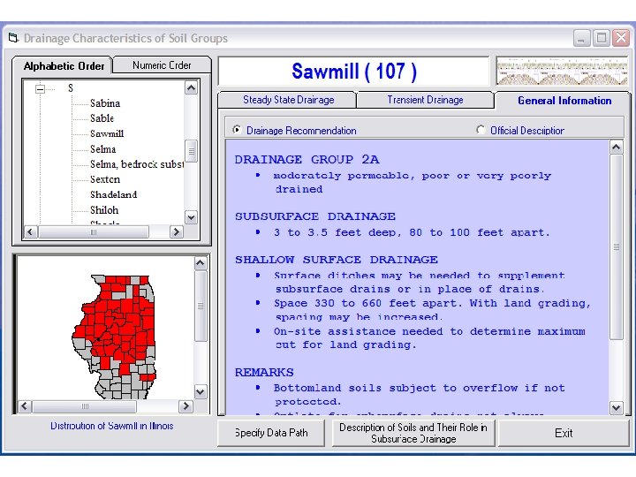Select Shiloh in the soil list
This screenshot has height=477, width=636.
point(104,210)
